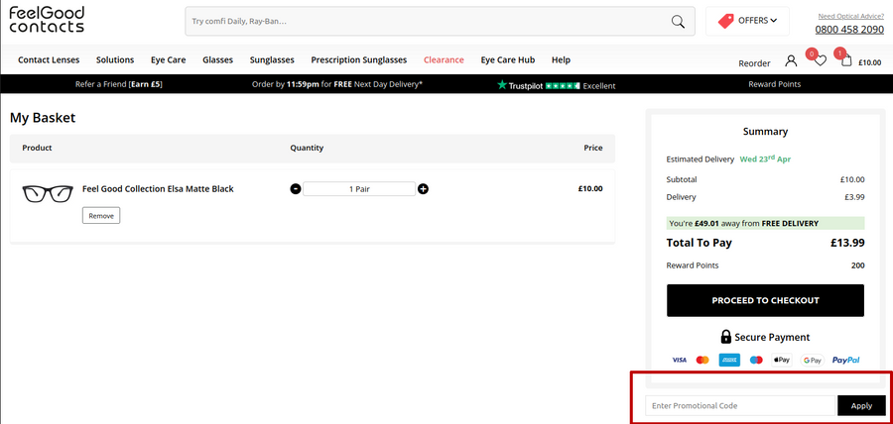Focus the Enter Promotional Code field

(x=741, y=405)
